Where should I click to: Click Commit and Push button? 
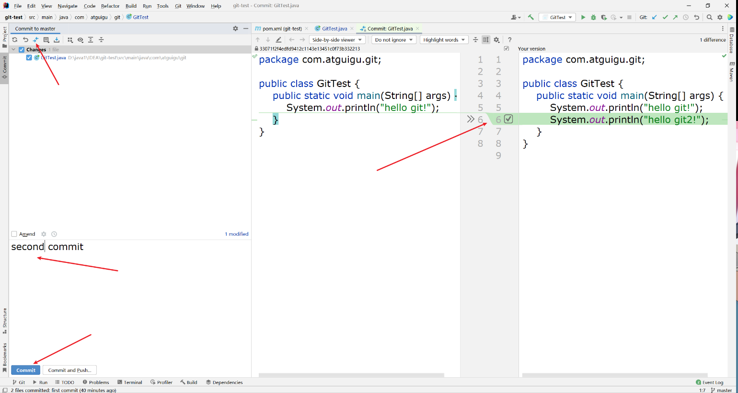[69, 370]
